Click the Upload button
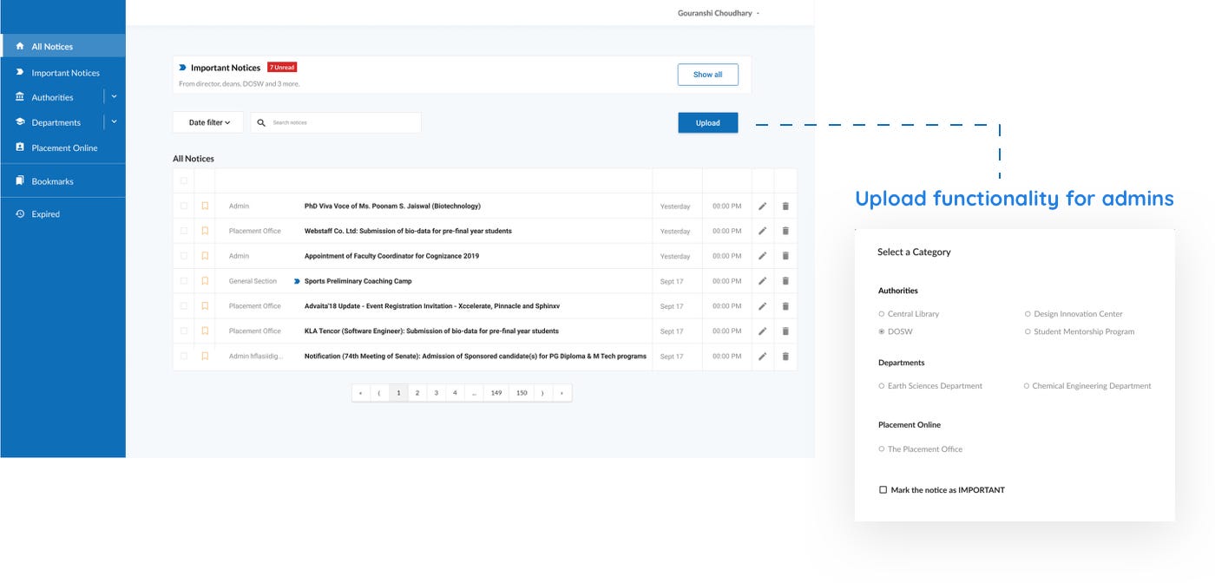The width and height of the screenshot is (1215, 583). coord(707,122)
